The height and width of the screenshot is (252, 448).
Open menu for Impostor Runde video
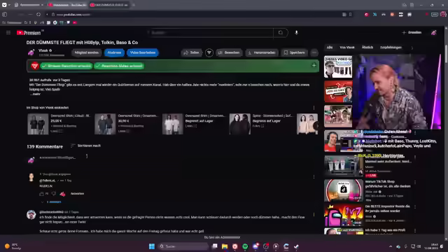415,207
